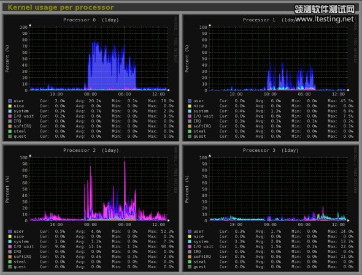Image resolution: width=362 pixels, height=275 pixels.
Task: Click the cyan system swatch in Processor 2 legend
Action: tap(10, 241)
